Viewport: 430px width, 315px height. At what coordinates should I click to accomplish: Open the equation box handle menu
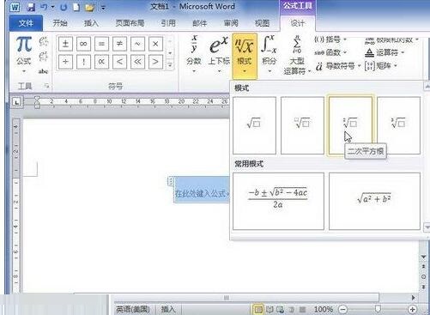point(171,181)
